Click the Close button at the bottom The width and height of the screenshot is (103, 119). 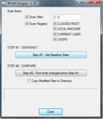coord(51,112)
